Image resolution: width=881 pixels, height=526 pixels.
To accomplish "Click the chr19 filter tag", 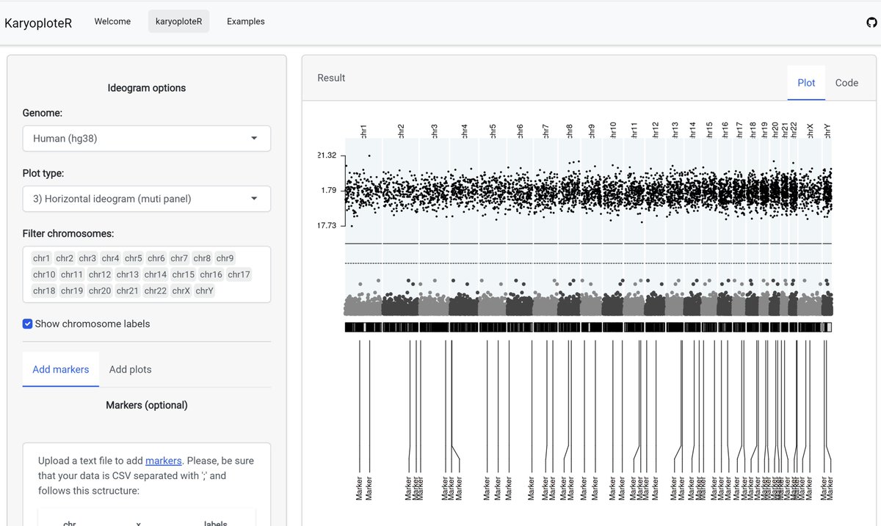I will point(72,291).
